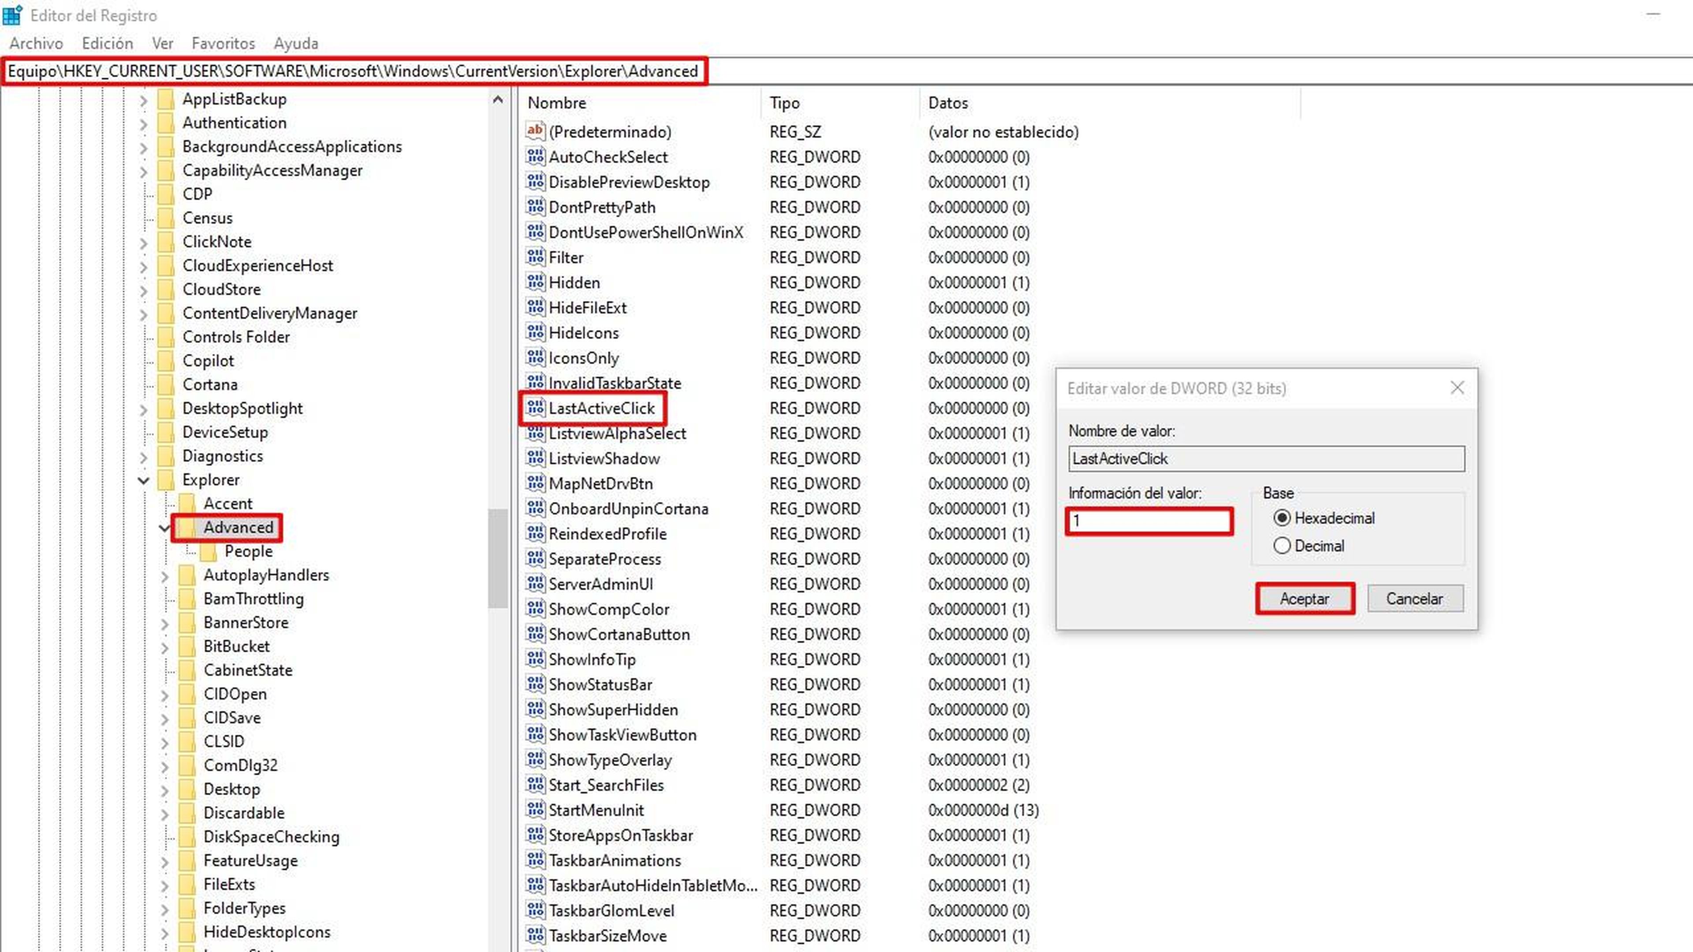Screen dimensions: 1693x952
Task: Click the Census folder icon
Action: [x=166, y=217]
